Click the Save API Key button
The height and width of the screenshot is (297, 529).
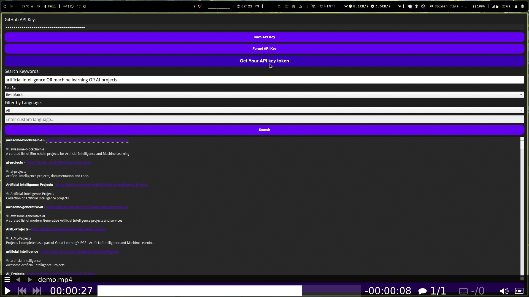click(264, 37)
